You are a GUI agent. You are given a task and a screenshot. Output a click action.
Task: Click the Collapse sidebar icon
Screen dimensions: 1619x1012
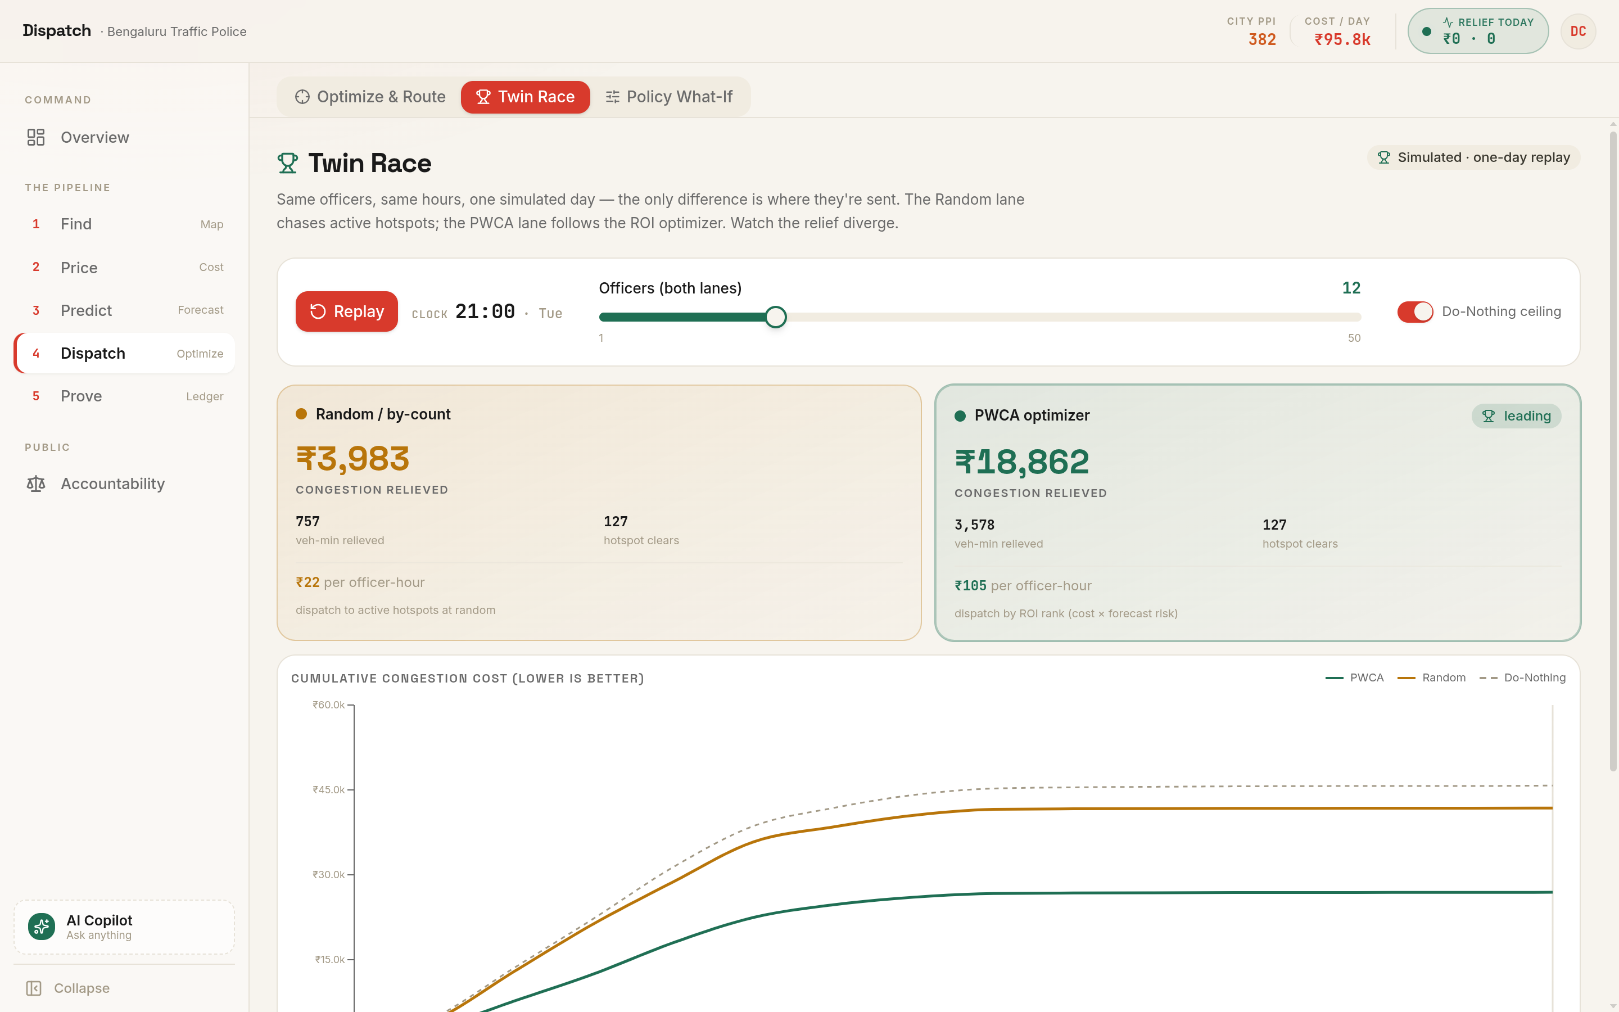(34, 988)
